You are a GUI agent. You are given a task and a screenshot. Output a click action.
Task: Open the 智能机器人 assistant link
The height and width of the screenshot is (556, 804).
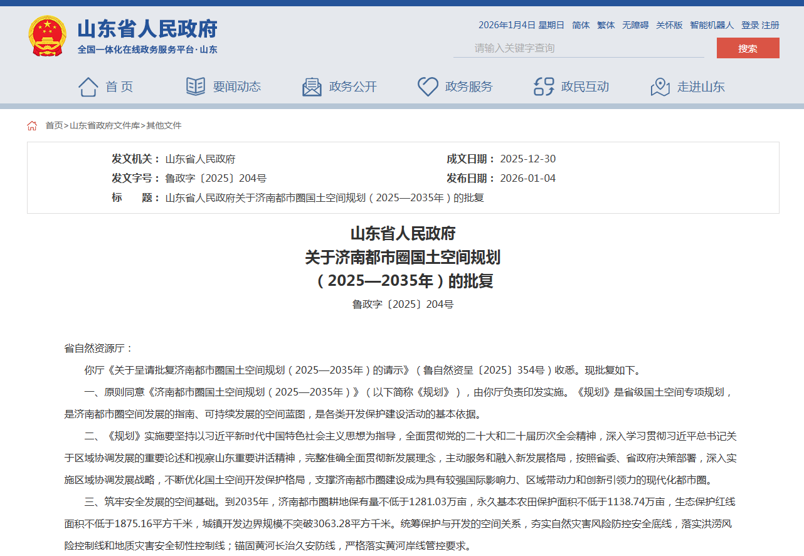[x=712, y=25]
